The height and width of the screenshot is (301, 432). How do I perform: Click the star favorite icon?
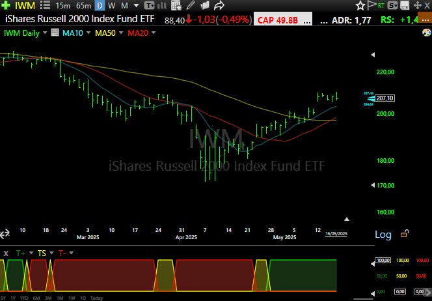pyautogui.click(x=360, y=5)
